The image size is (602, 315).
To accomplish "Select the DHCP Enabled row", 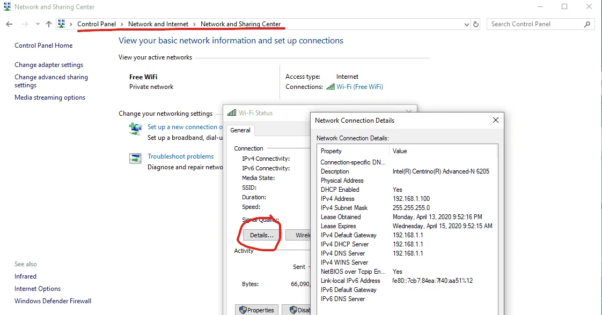I will pyautogui.click(x=407, y=190).
